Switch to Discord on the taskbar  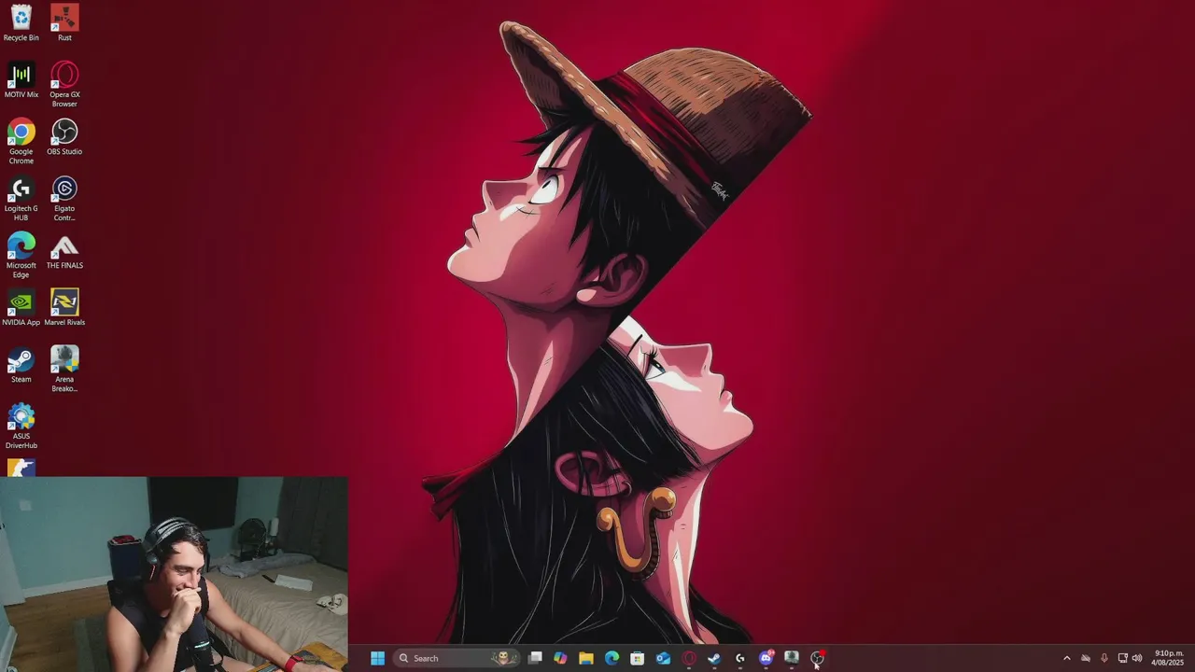[x=766, y=658]
